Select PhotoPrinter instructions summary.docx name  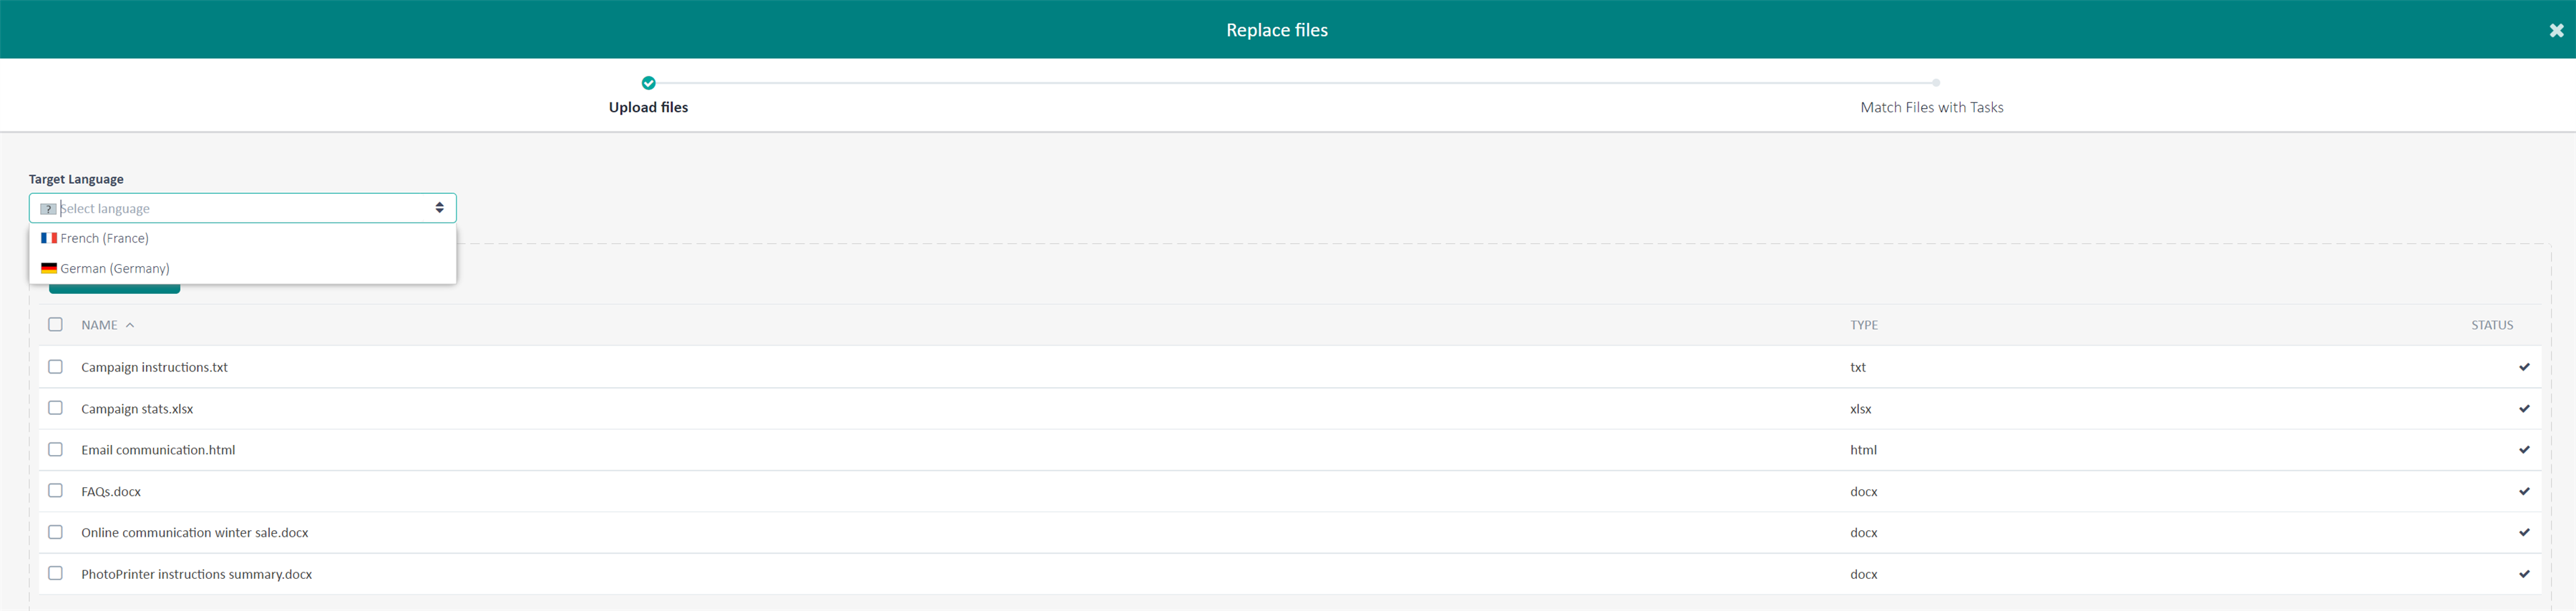click(197, 574)
